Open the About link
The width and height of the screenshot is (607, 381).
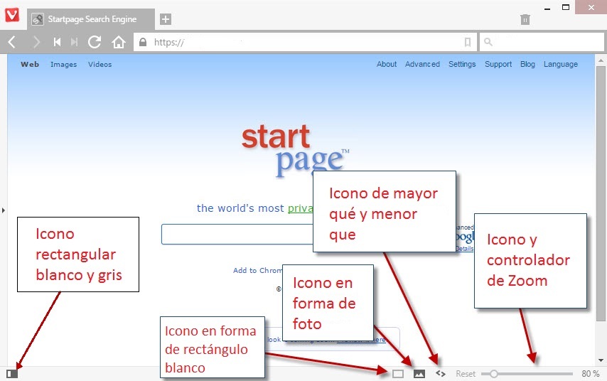387,64
